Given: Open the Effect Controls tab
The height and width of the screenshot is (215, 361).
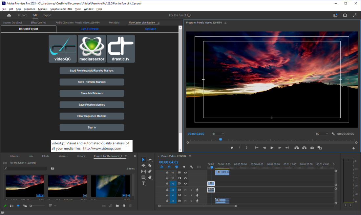Looking at the screenshot, I should tap(39, 23).
